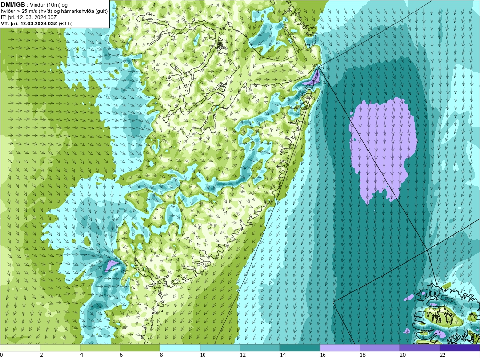The height and width of the screenshot is (358, 480).
Task: Click the 16–18 m/s light purple legend swatch
Action: 340,347
